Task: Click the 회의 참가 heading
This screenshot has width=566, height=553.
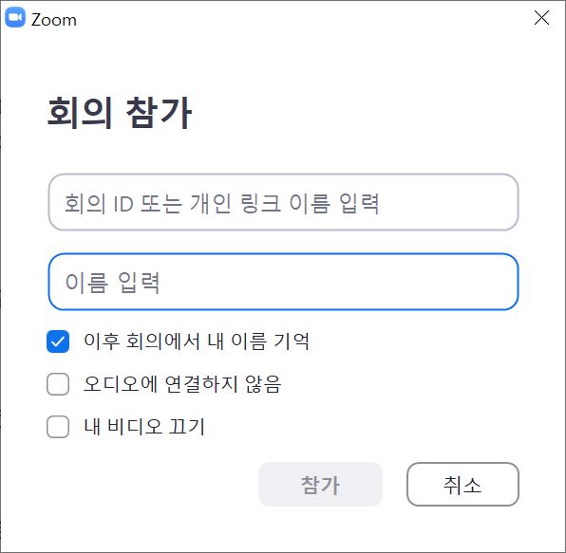Action: [x=120, y=113]
